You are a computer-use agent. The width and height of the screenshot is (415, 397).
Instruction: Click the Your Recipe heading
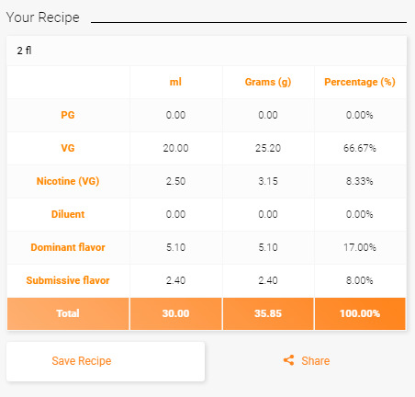(x=43, y=17)
